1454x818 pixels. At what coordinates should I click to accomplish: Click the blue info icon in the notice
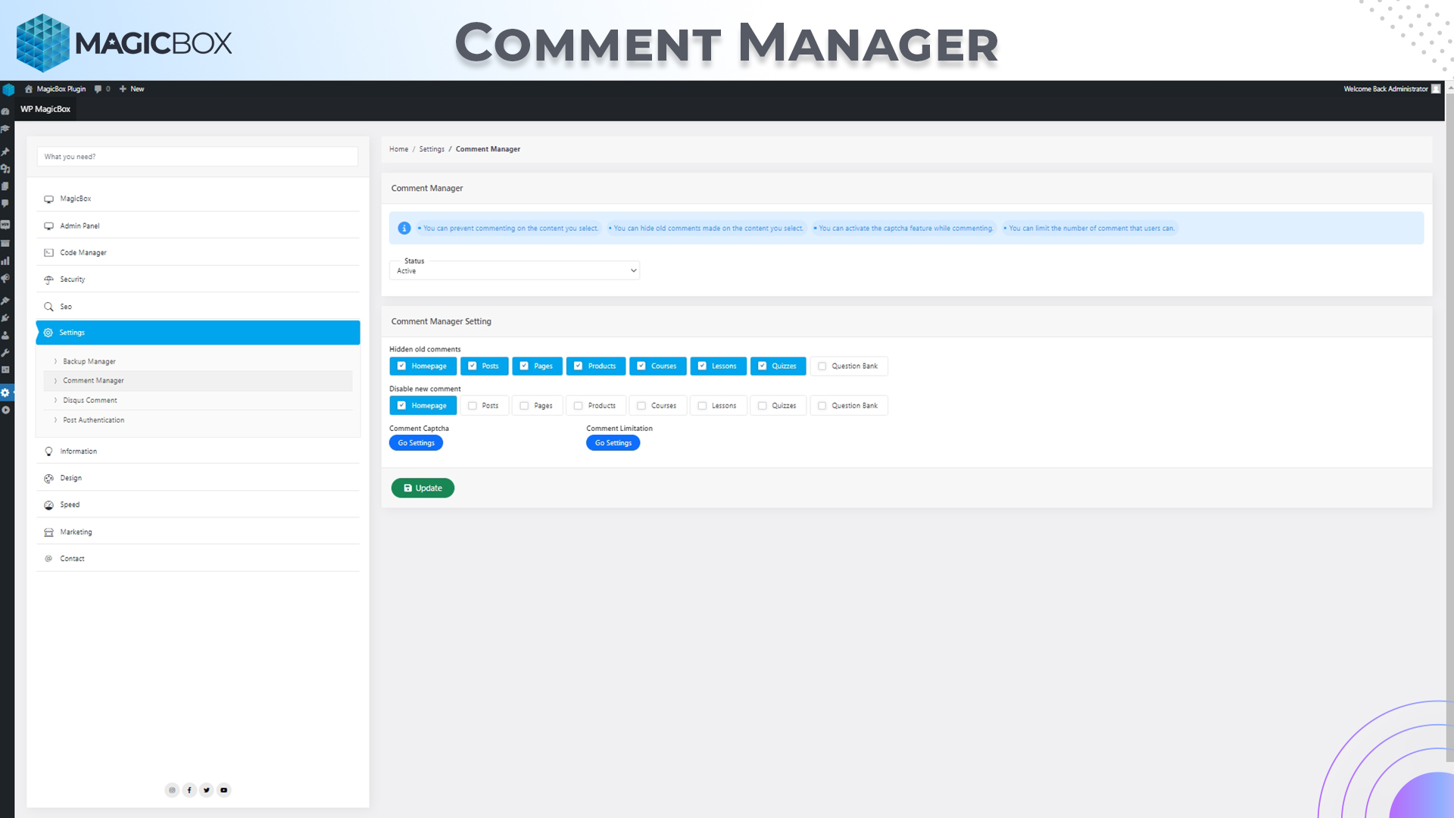404,228
